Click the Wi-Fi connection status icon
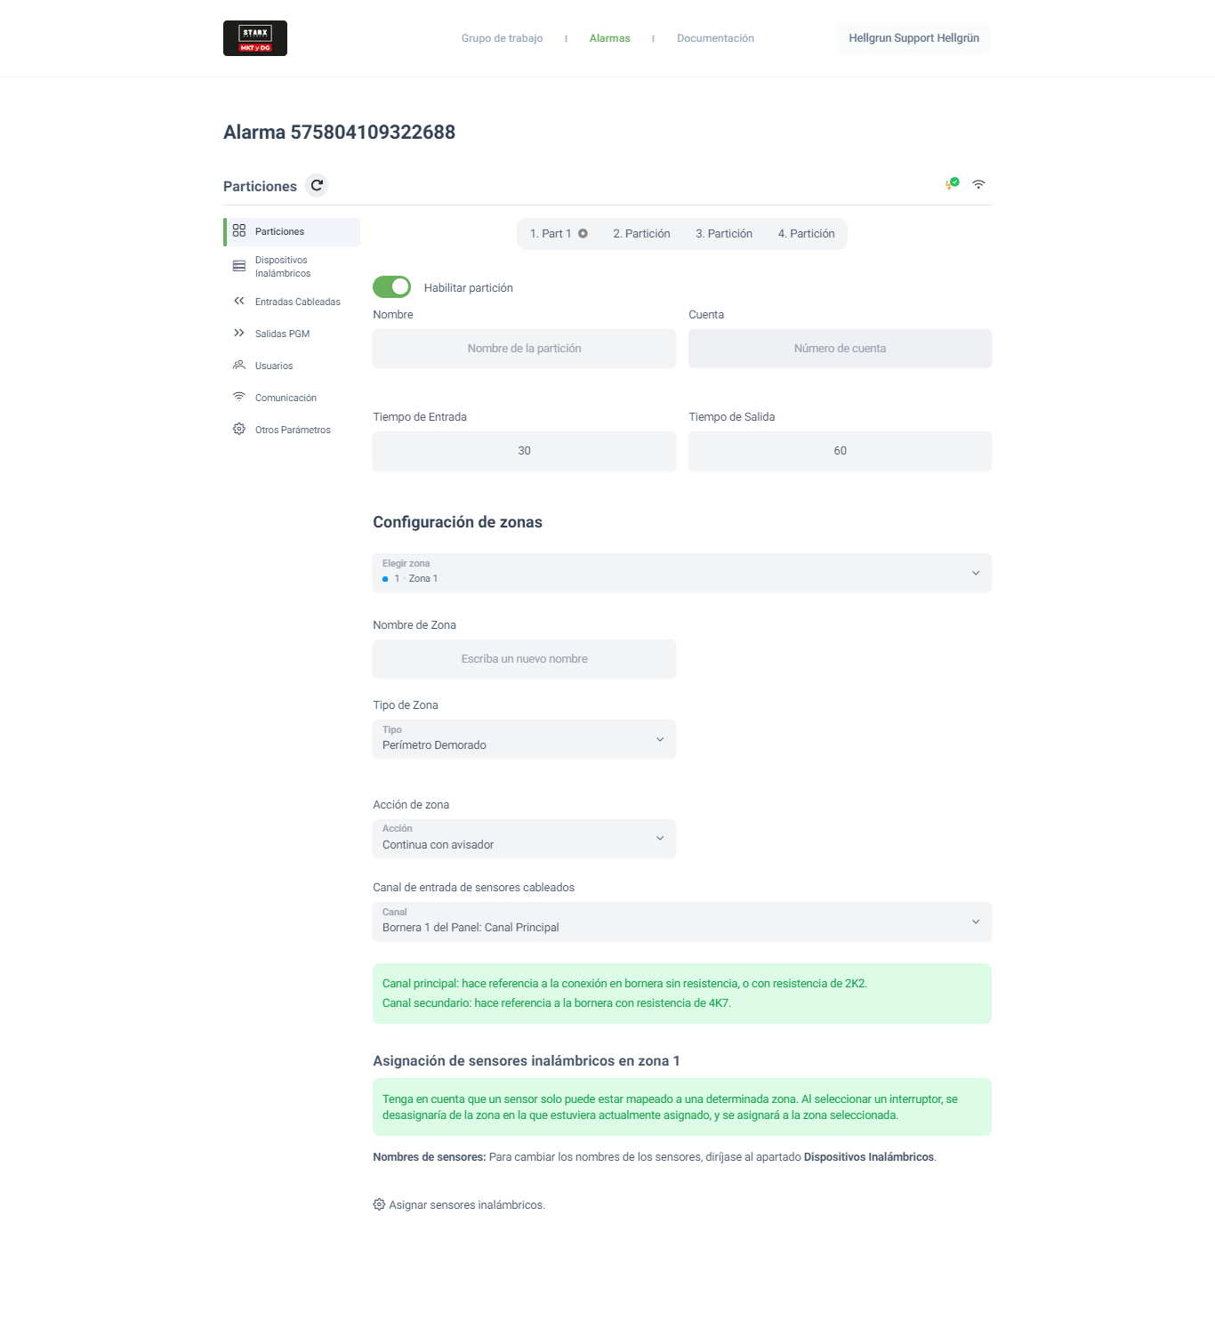The image size is (1215, 1328). [x=978, y=184]
